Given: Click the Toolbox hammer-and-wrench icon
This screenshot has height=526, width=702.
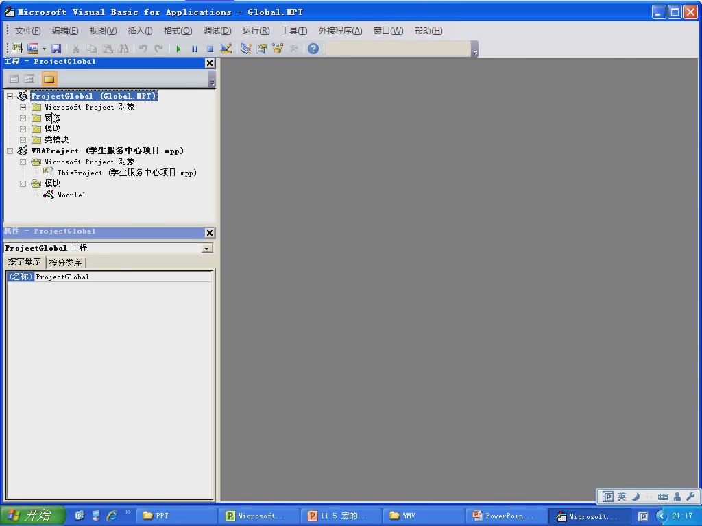Looking at the screenshot, I should click(x=293, y=49).
